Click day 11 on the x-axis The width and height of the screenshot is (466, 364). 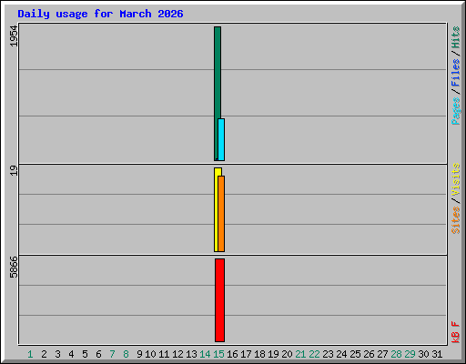pos(164,354)
